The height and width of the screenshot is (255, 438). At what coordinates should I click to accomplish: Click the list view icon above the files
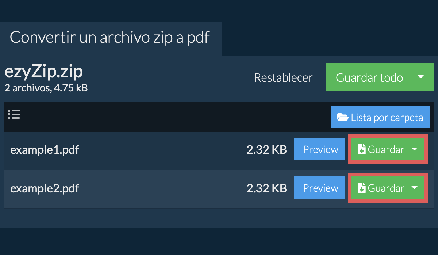click(14, 114)
